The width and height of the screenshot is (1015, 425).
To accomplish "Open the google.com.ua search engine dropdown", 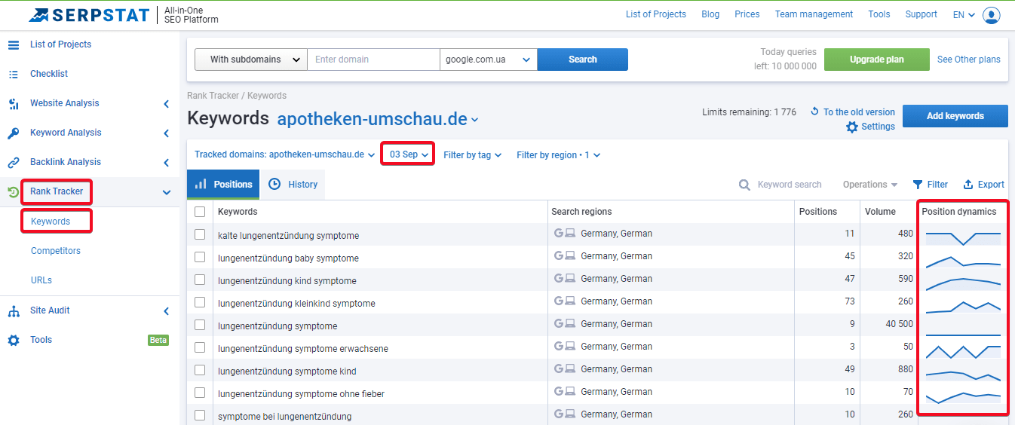I will 488,60.
